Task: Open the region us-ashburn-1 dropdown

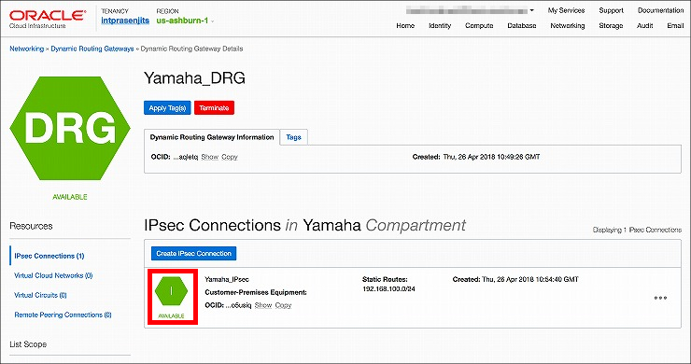Action: coord(185,21)
